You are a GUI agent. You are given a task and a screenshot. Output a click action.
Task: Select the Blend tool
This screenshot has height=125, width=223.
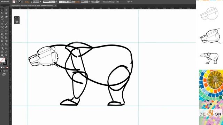point(6,45)
